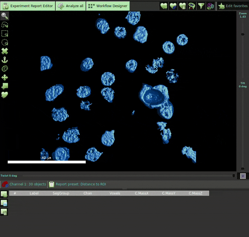Viewport: 249px width, 237px height.
Task: Select the anchor tool
Action: tap(5, 60)
